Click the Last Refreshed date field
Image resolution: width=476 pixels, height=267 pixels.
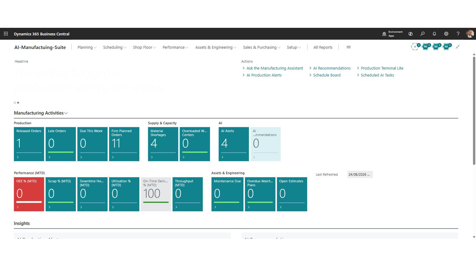360,174
